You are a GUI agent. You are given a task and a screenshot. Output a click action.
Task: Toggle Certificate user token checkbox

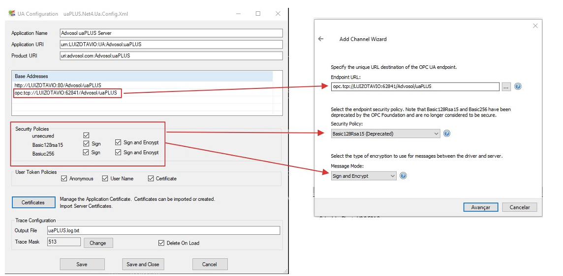tap(151, 178)
